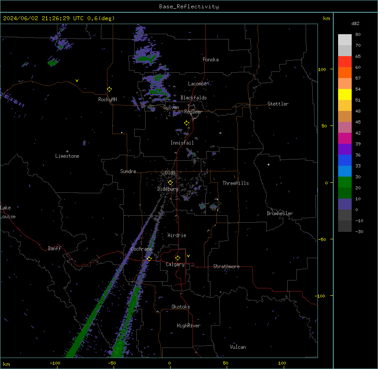Select the bright orange 57-60 dBZ legend band

pyautogui.click(x=345, y=73)
